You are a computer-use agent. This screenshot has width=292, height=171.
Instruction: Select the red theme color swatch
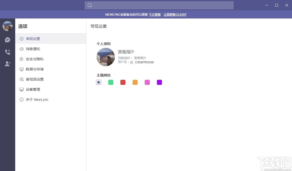pyautogui.click(x=123, y=82)
